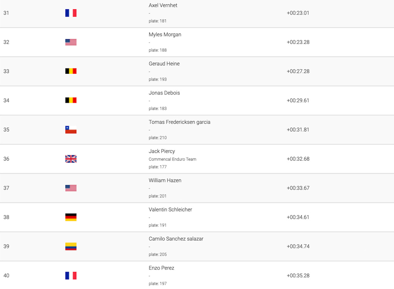Image resolution: width=394 pixels, height=289 pixels.
Task: Click Enzo Perez's time gap +00:35.28
Action: click(298, 276)
